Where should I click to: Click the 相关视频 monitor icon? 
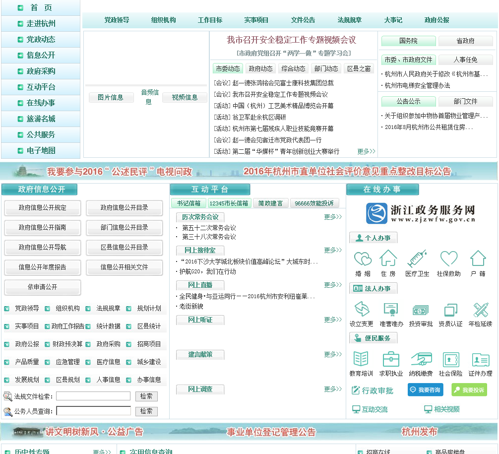[429, 409]
